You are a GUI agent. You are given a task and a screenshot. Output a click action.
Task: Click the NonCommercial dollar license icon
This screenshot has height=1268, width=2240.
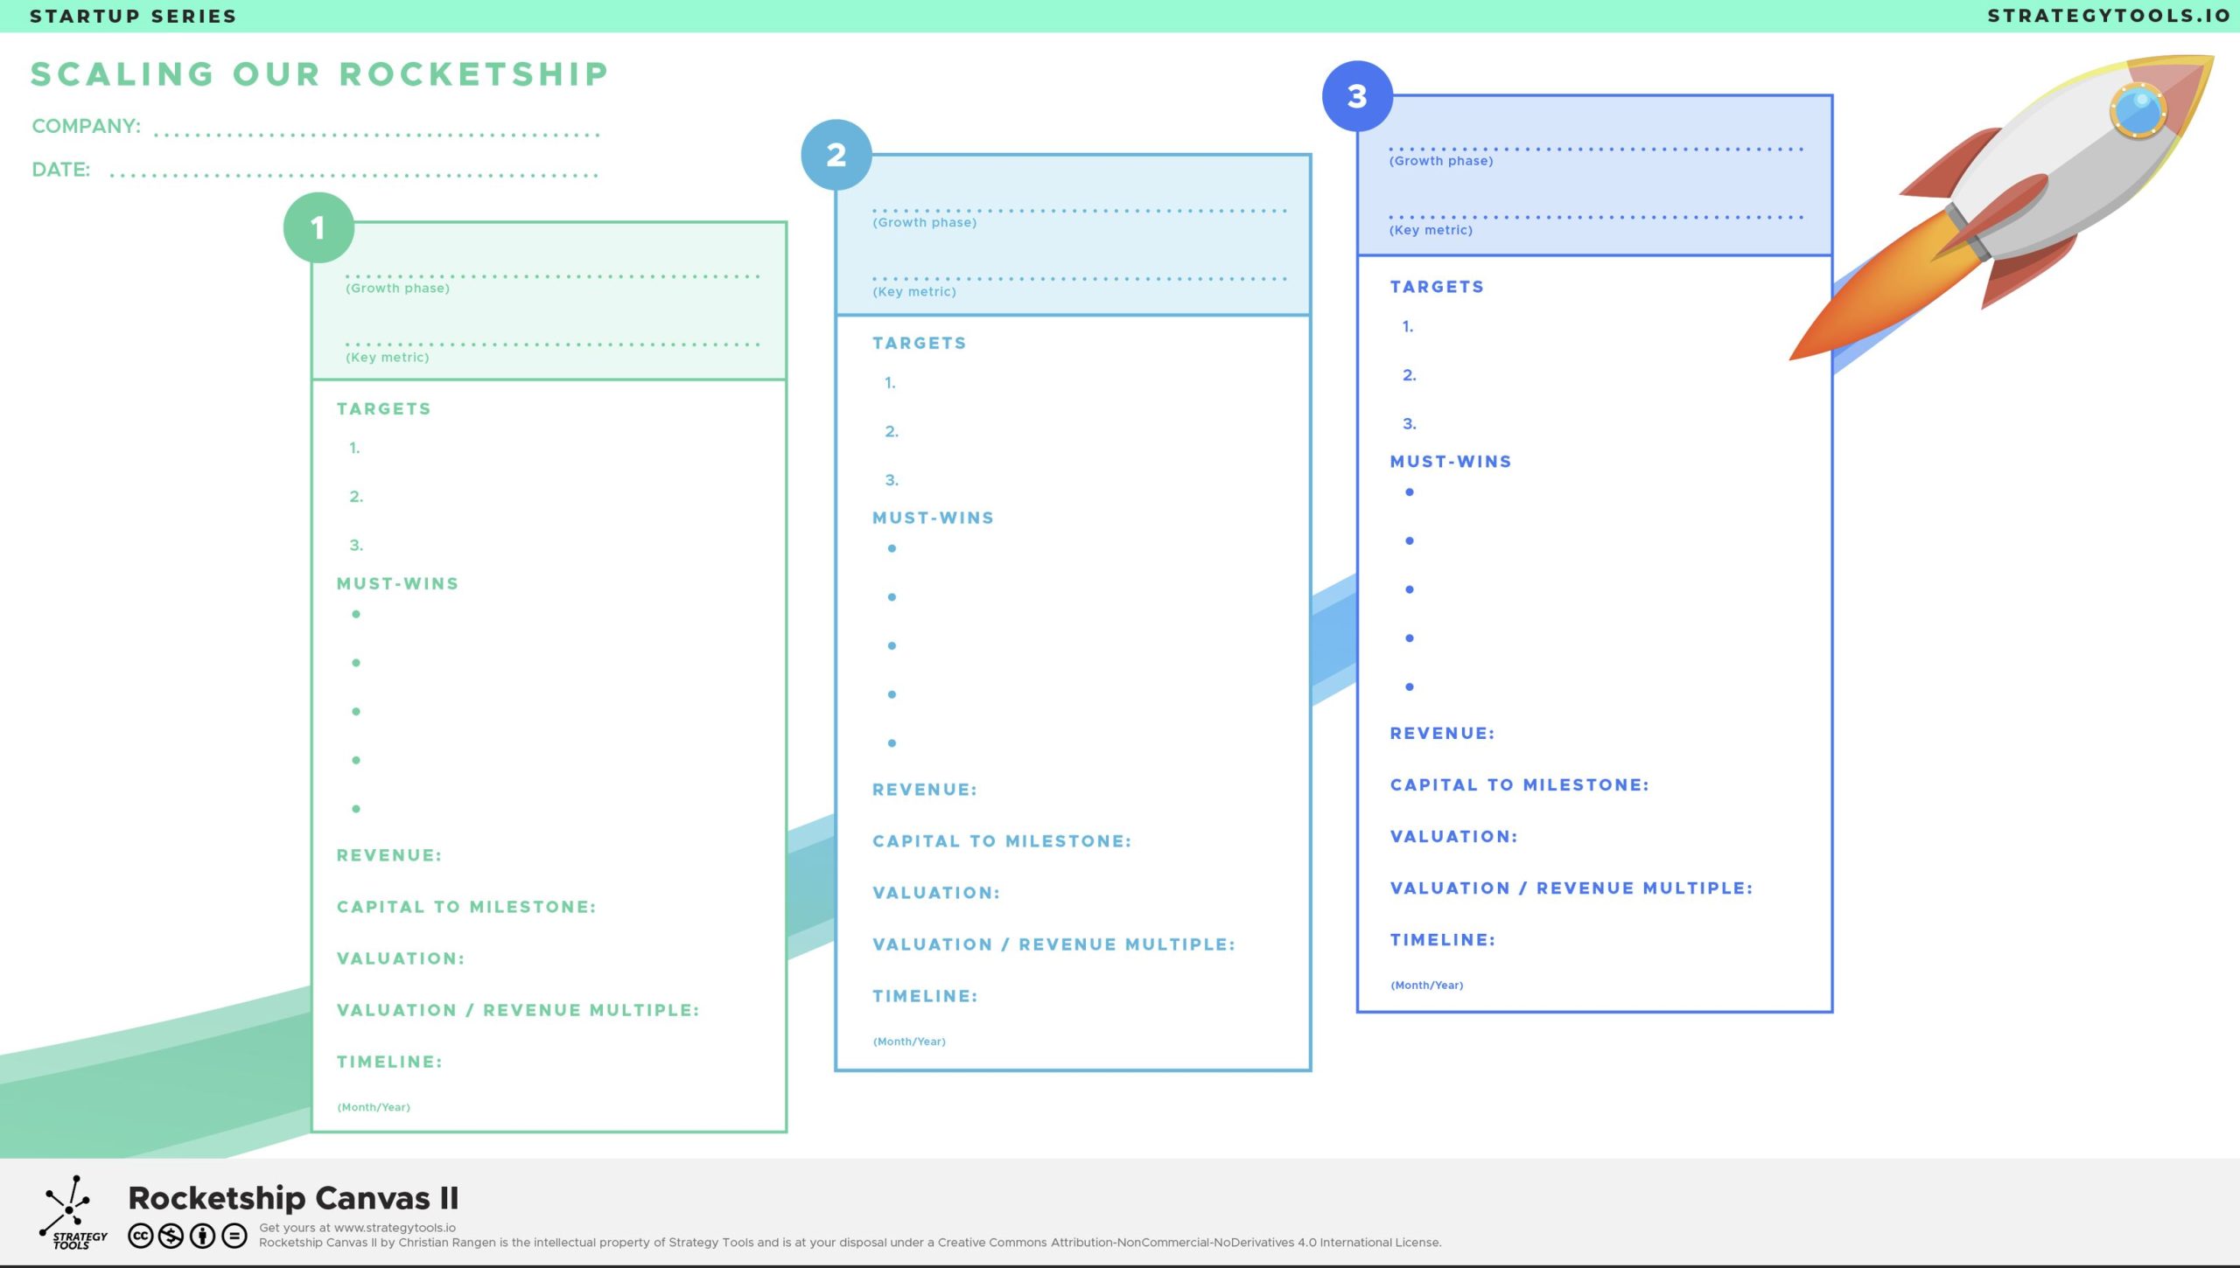coord(171,1236)
